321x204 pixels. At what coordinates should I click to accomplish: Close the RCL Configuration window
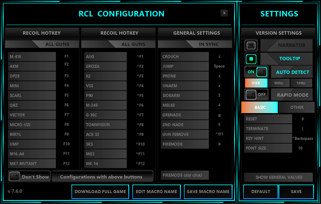tap(224, 13)
